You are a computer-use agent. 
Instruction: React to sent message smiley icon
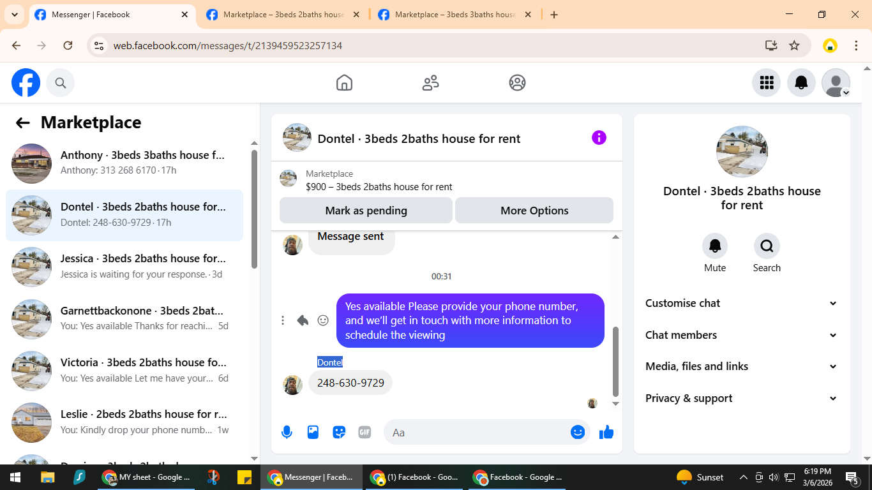tap(323, 320)
